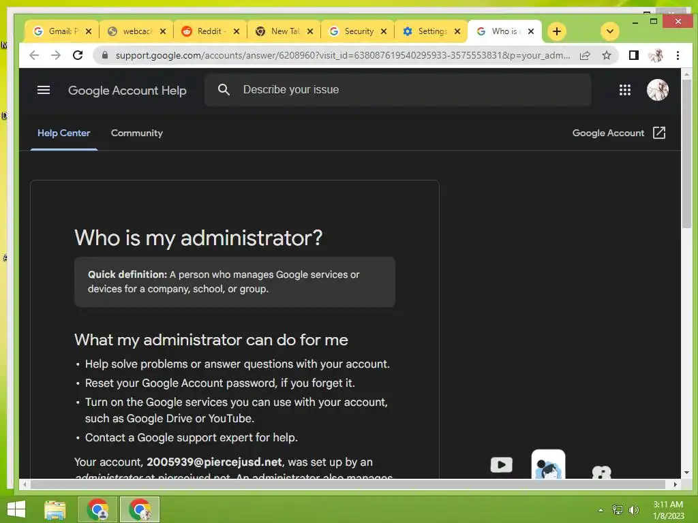Image resolution: width=698 pixels, height=523 pixels.
Task: Open a new tab with plus button
Action: click(x=556, y=31)
